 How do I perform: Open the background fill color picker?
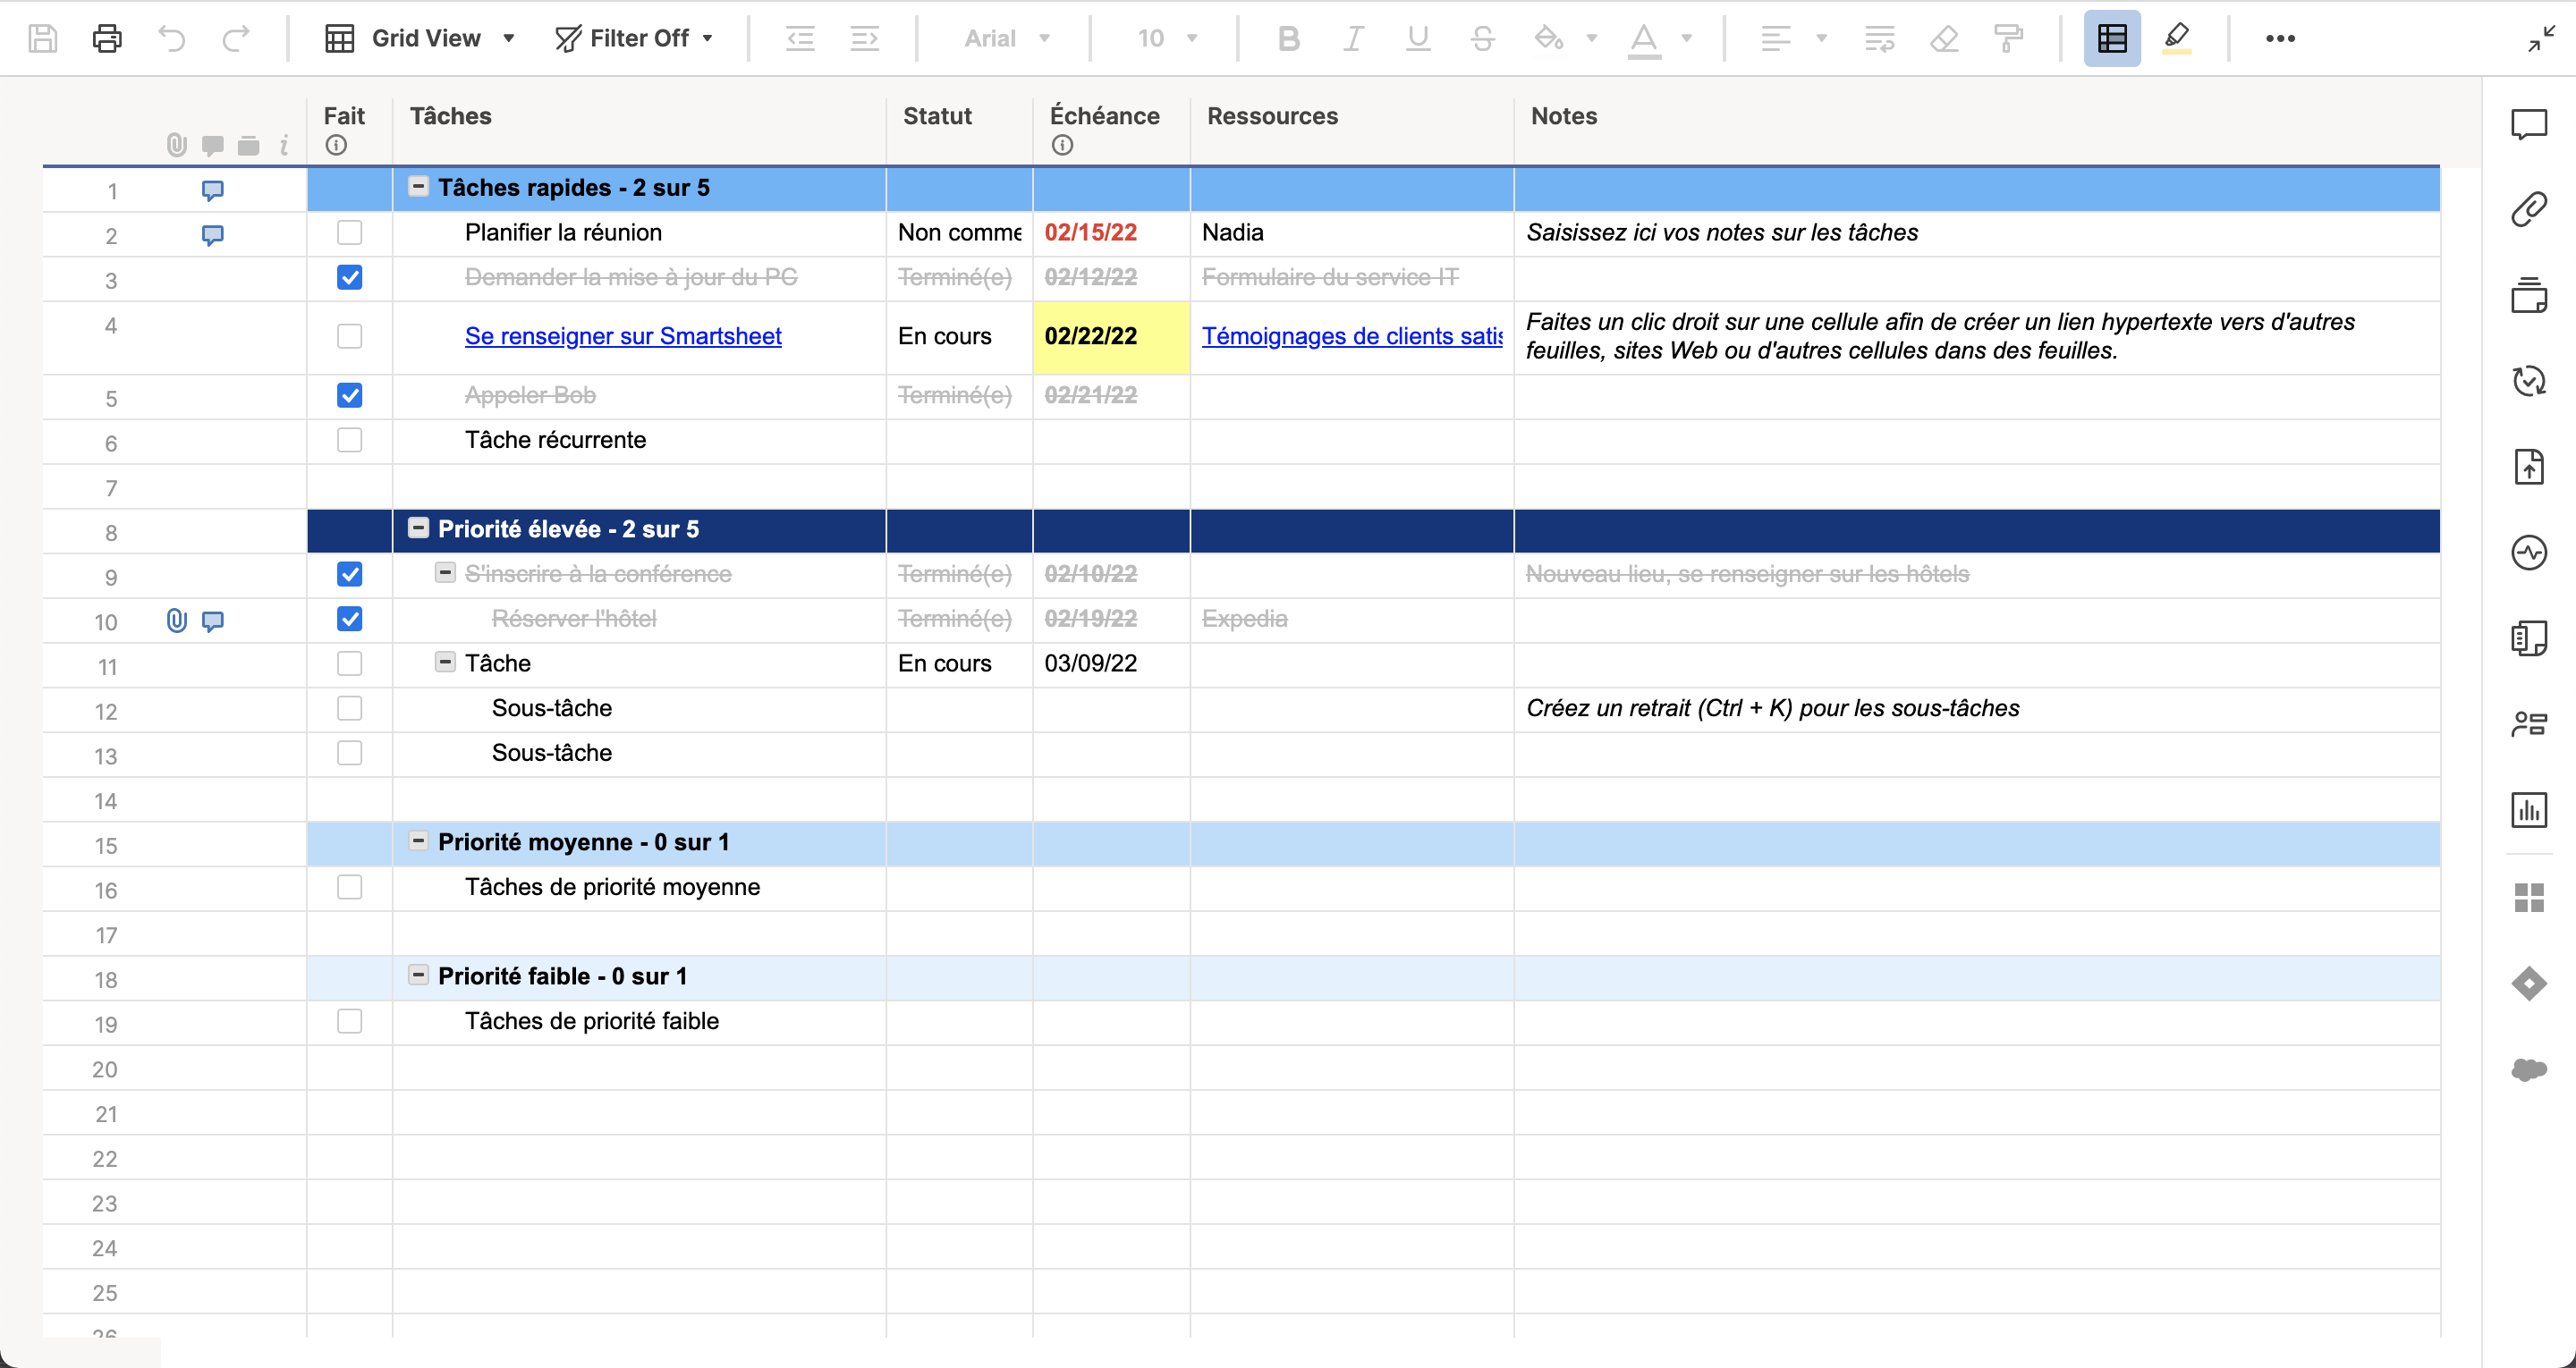(1591, 38)
